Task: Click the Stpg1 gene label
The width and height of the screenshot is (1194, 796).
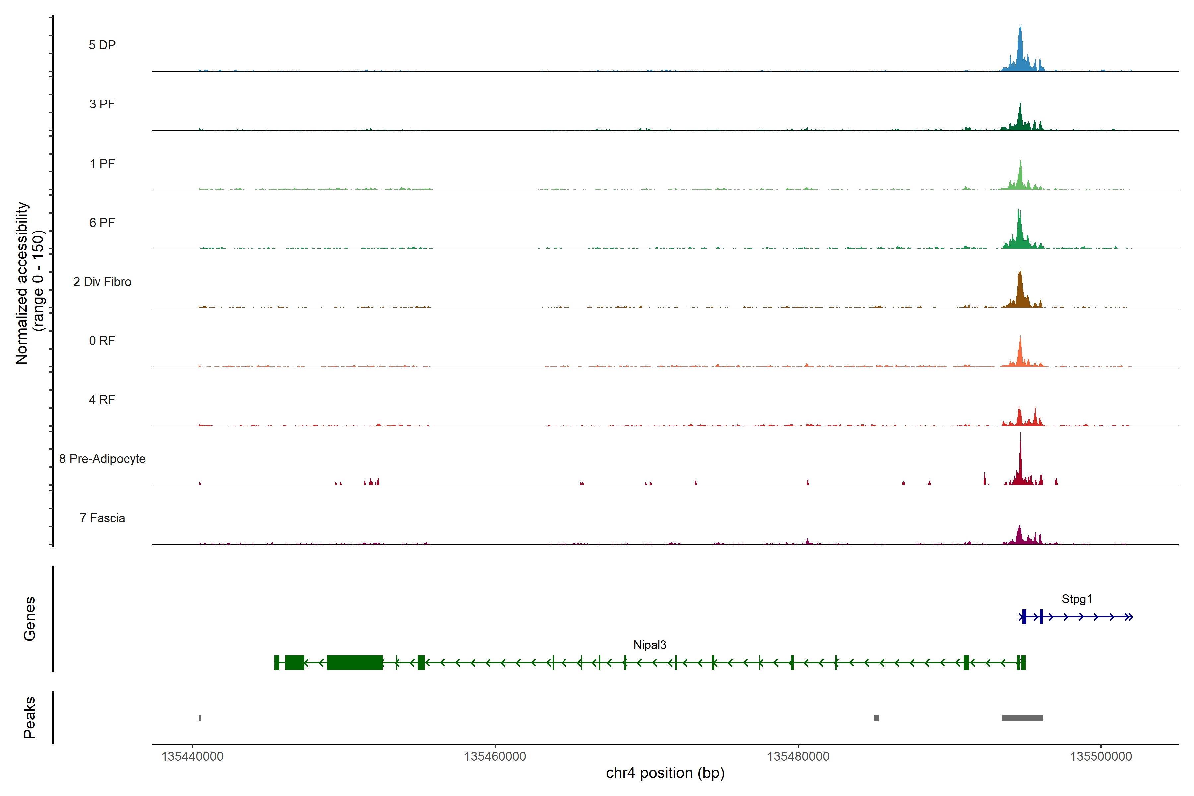Action: (1076, 599)
